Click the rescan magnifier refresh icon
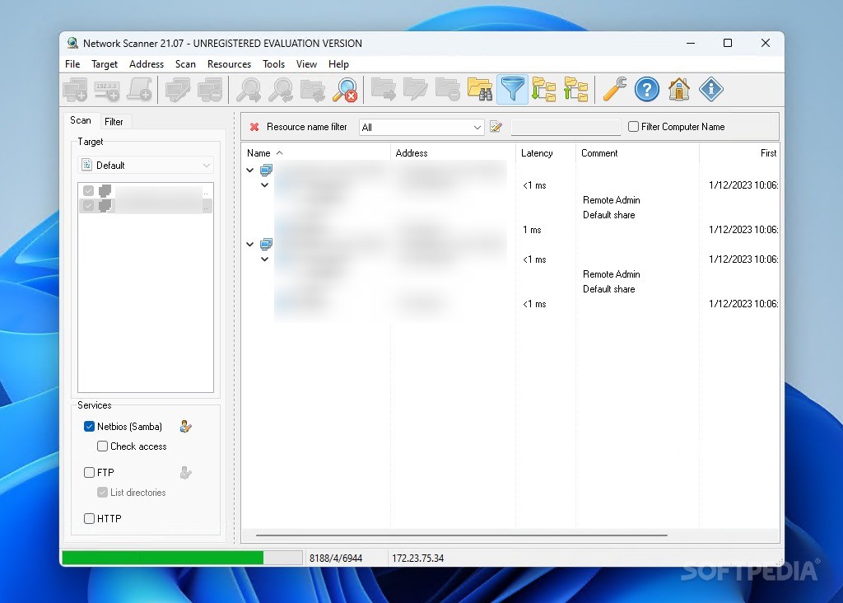This screenshot has height=603, width=843. 281,89
